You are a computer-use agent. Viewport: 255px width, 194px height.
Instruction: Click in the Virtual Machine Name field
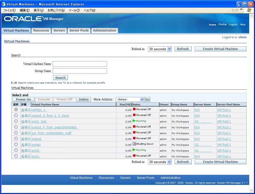point(80,64)
